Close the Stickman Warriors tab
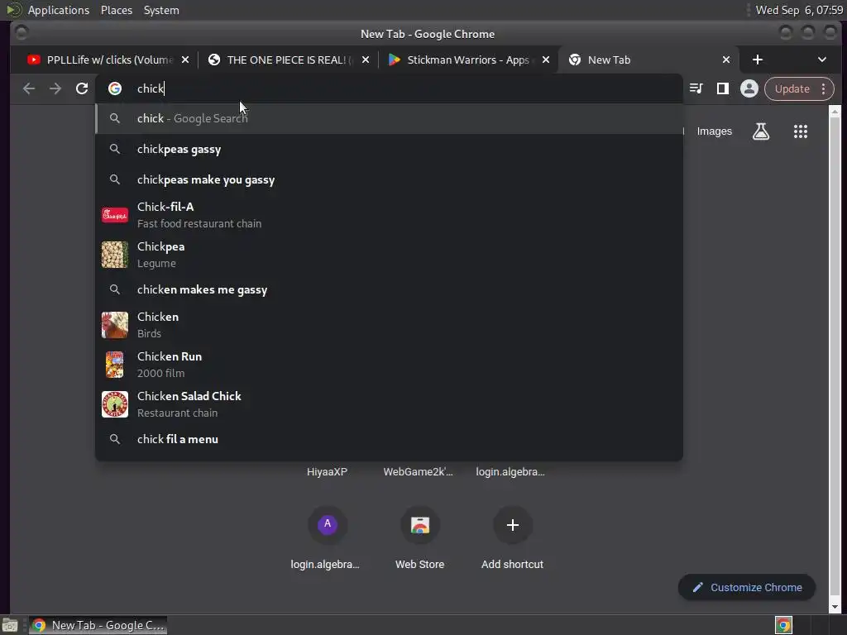Image resolution: width=847 pixels, height=635 pixels. point(546,60)
